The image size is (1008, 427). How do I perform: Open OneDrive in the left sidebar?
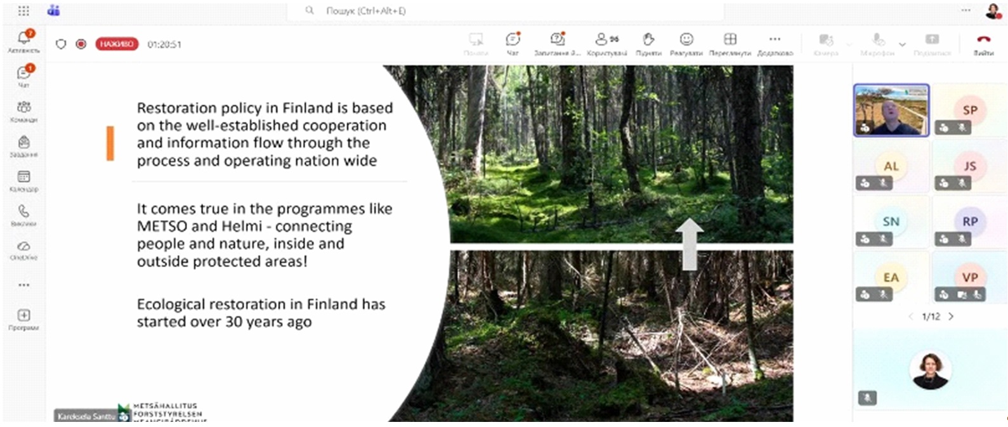click(24, 249)
